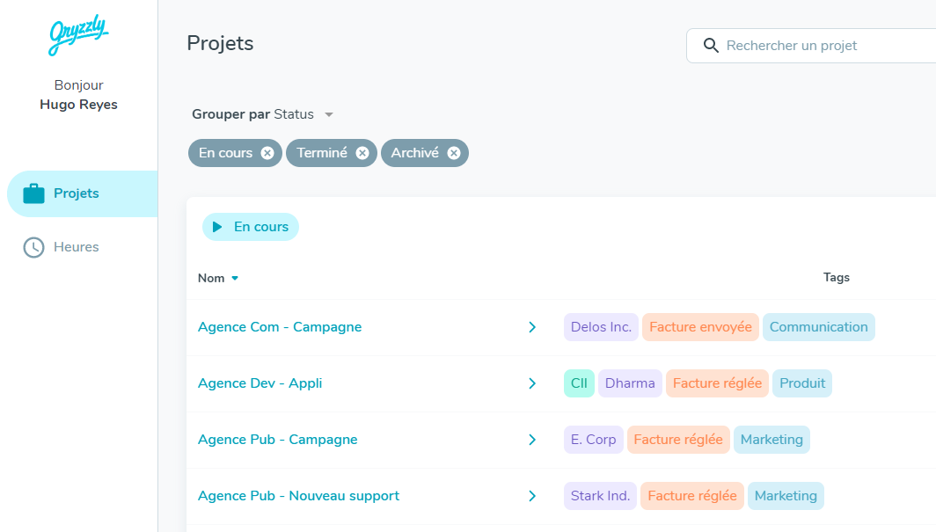Click Facture réglée tag on Nouveau support row
Viewport: 936px width, 532px height.
point(691,496)
